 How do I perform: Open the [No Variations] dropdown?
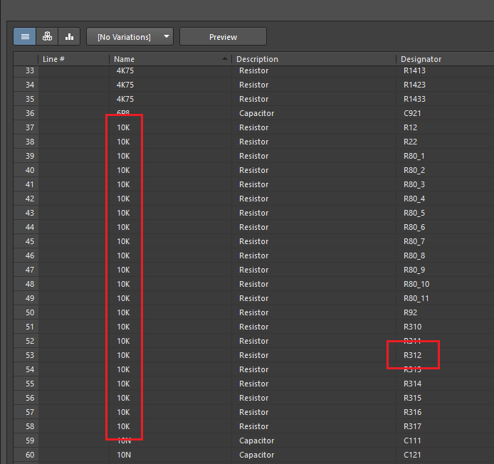pyautogui.click(x=130, y=36)
